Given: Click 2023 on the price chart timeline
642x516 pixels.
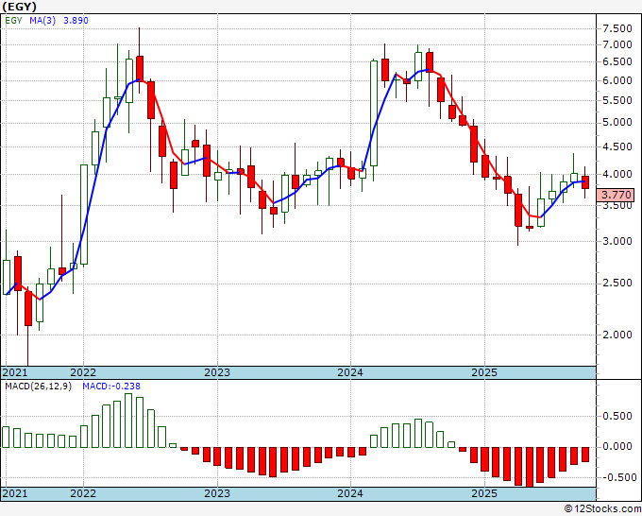Looking at the screenshot, I should pyautogui.click(x=217, y=372).
